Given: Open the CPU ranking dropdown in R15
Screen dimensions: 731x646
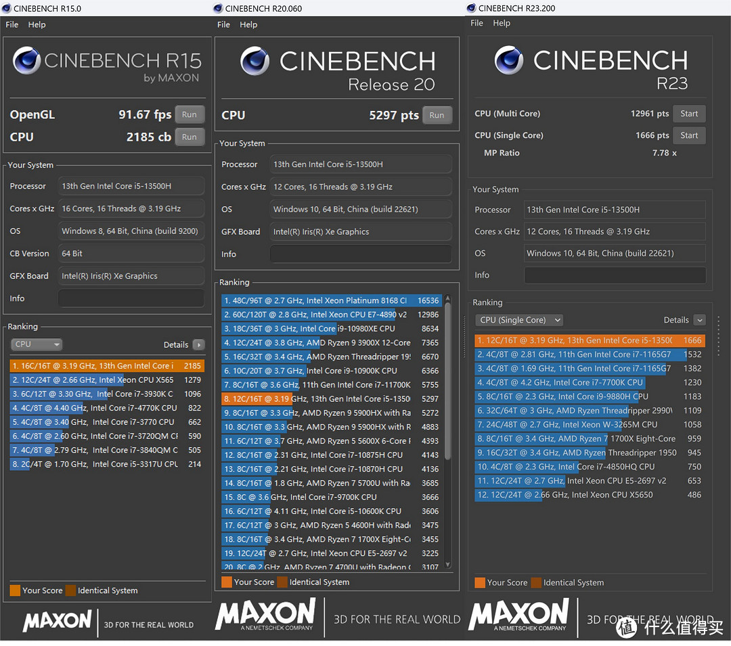Looking at the screenshot, I should 37,344.
